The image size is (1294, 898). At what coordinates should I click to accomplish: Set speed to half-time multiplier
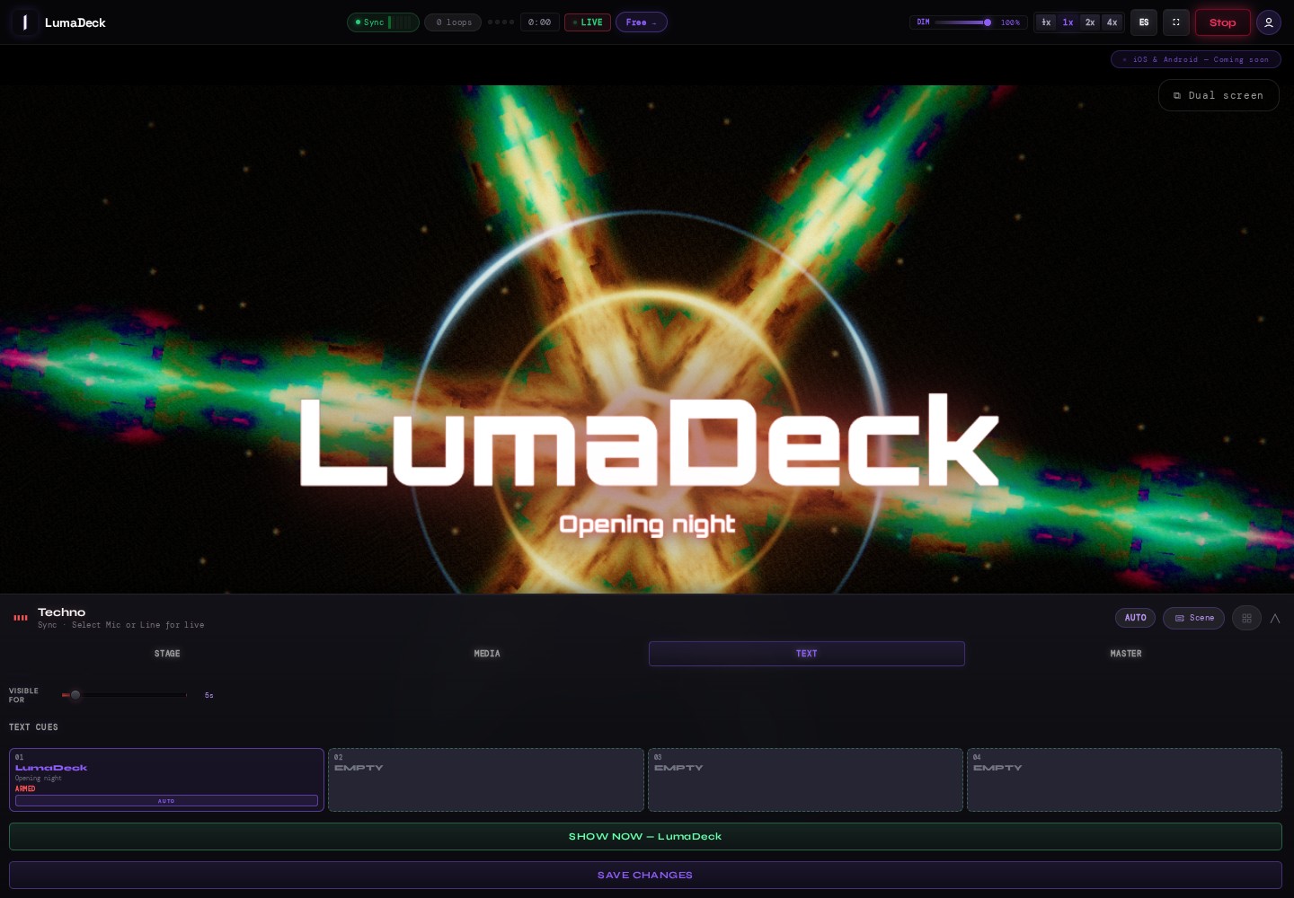point(1046,22)
